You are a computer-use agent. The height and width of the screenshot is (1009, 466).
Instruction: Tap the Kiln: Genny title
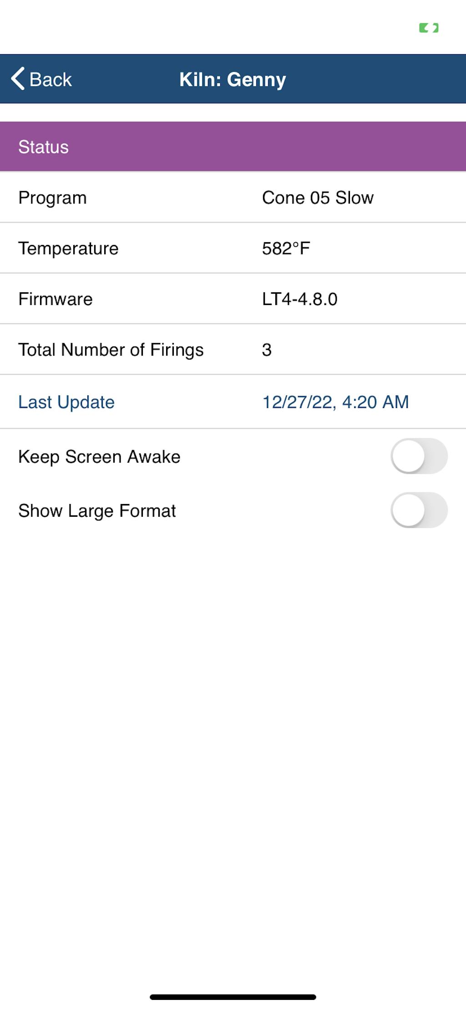point(233,80)
